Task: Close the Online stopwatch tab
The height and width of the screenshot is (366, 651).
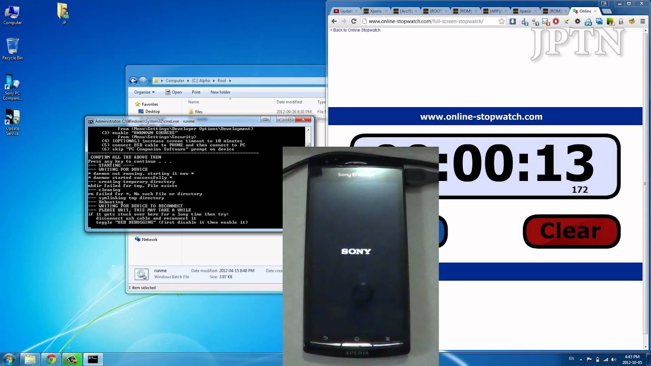Action: [596, 11]
